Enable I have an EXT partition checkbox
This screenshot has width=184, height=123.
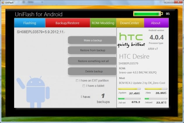pyautogui.click(x=77, y=81)
